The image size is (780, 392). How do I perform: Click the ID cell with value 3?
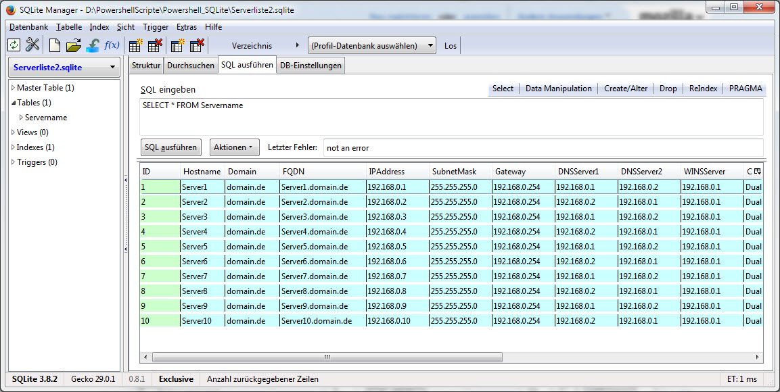pos(160,217)
